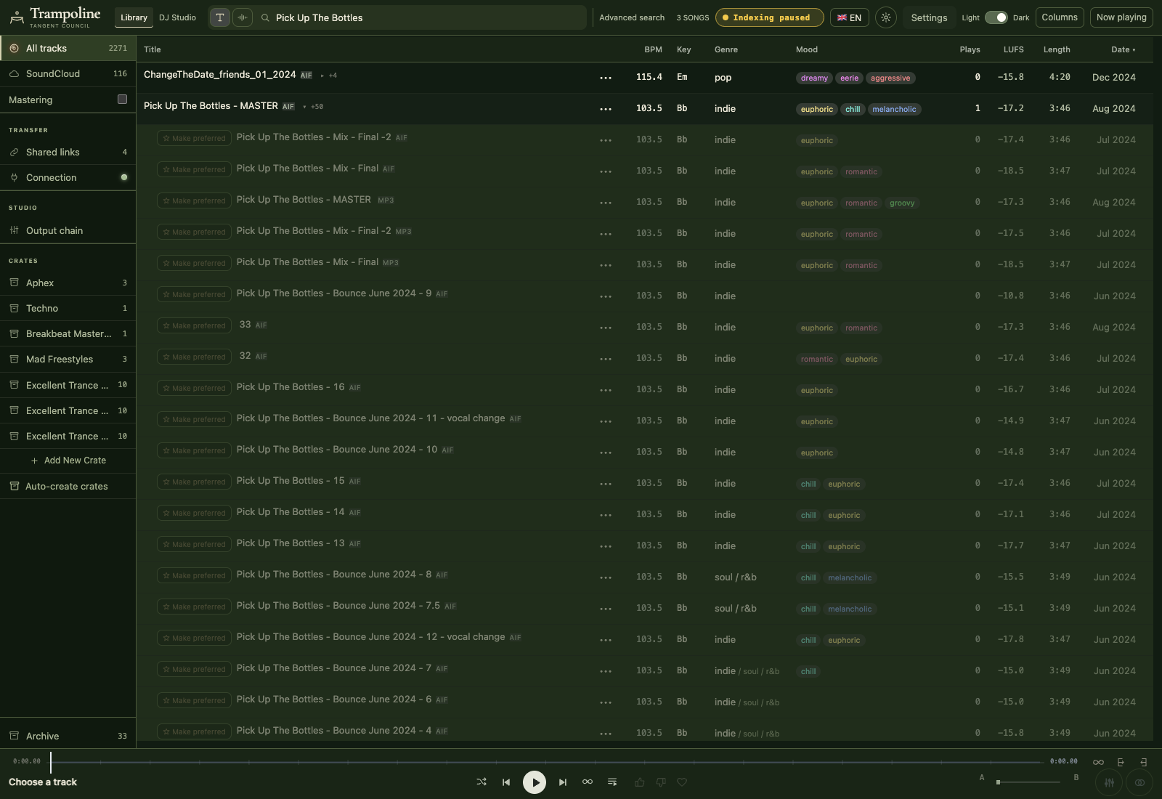1162x799 pixels.
Task: Click the thumbs down icon
Action: (661, 782)
